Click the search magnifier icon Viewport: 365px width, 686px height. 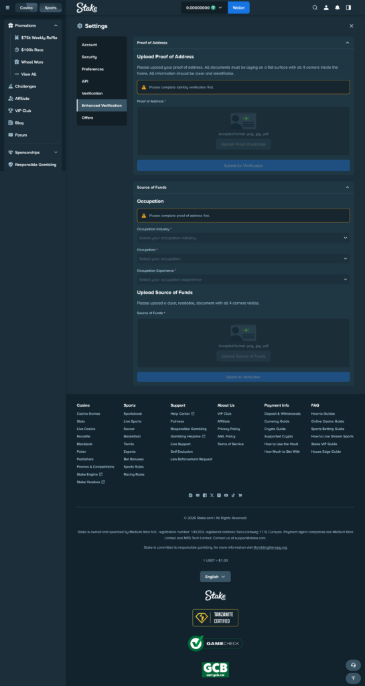click(315, 8)
